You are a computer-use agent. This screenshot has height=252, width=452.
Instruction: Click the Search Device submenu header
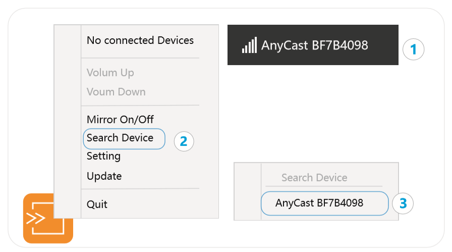(314, 178)
